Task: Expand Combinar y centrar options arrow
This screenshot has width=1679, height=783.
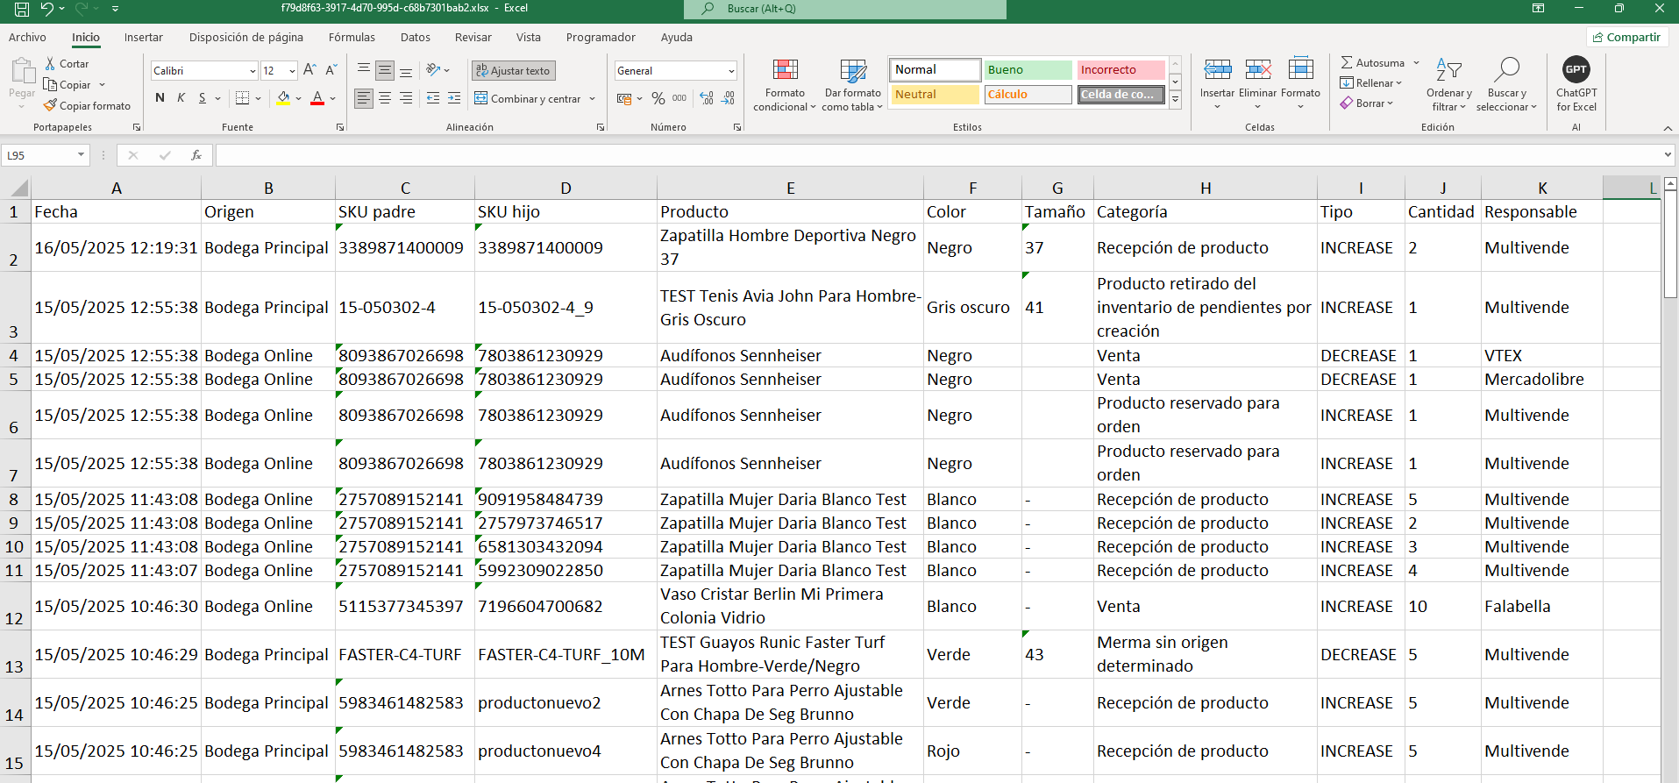Action: [593, 99]
